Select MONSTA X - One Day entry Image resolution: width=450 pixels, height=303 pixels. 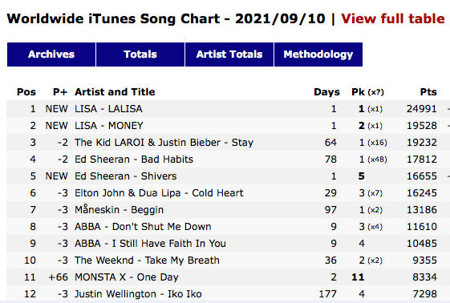pyautogui.click(x=127, y=277)
